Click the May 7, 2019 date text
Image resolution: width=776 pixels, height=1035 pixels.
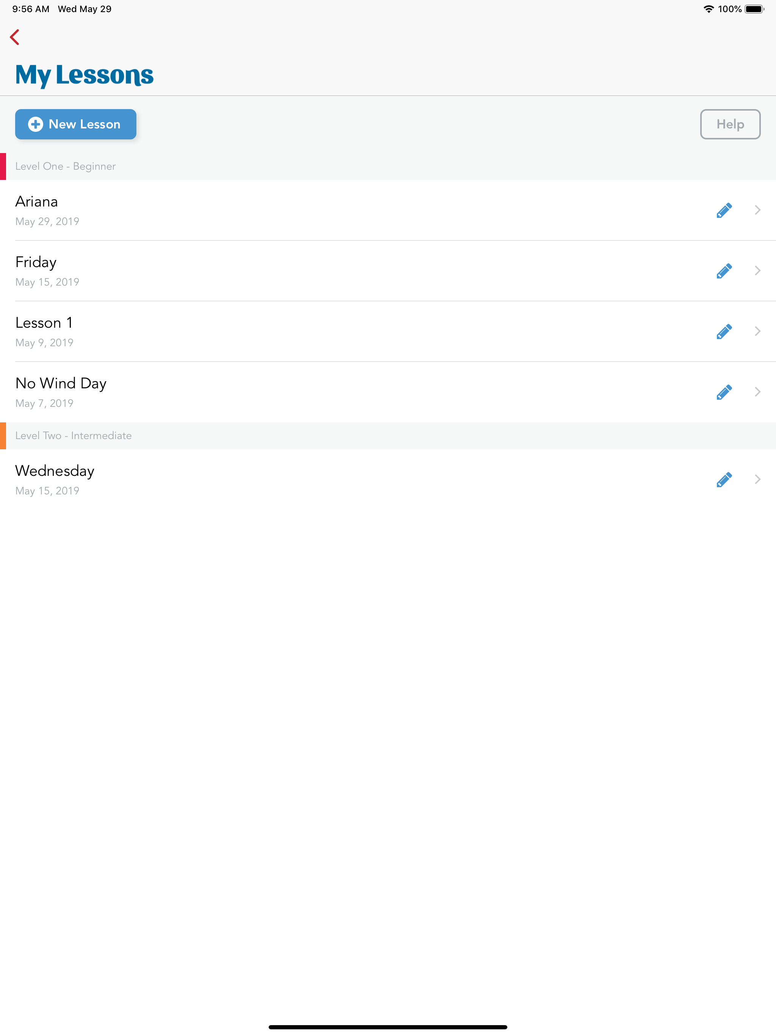pyautogui.click(x=44, y=403)
